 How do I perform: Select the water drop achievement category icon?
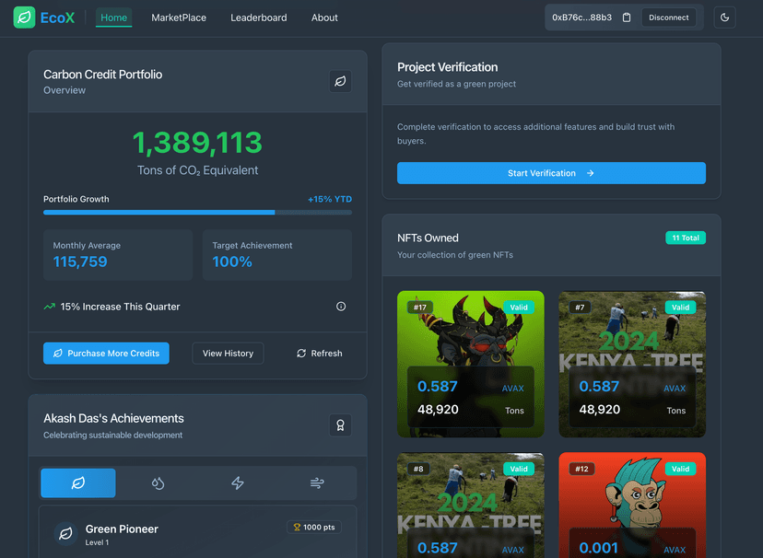pos(158,482)
